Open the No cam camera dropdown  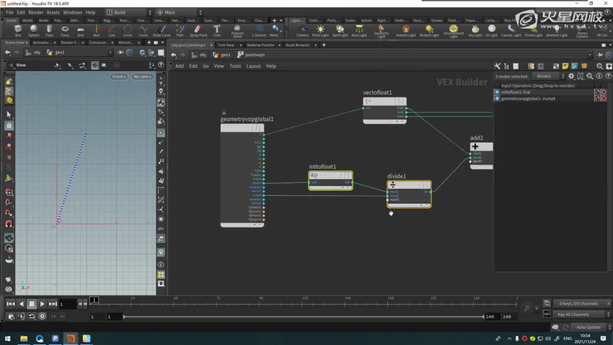coord(142,77)
